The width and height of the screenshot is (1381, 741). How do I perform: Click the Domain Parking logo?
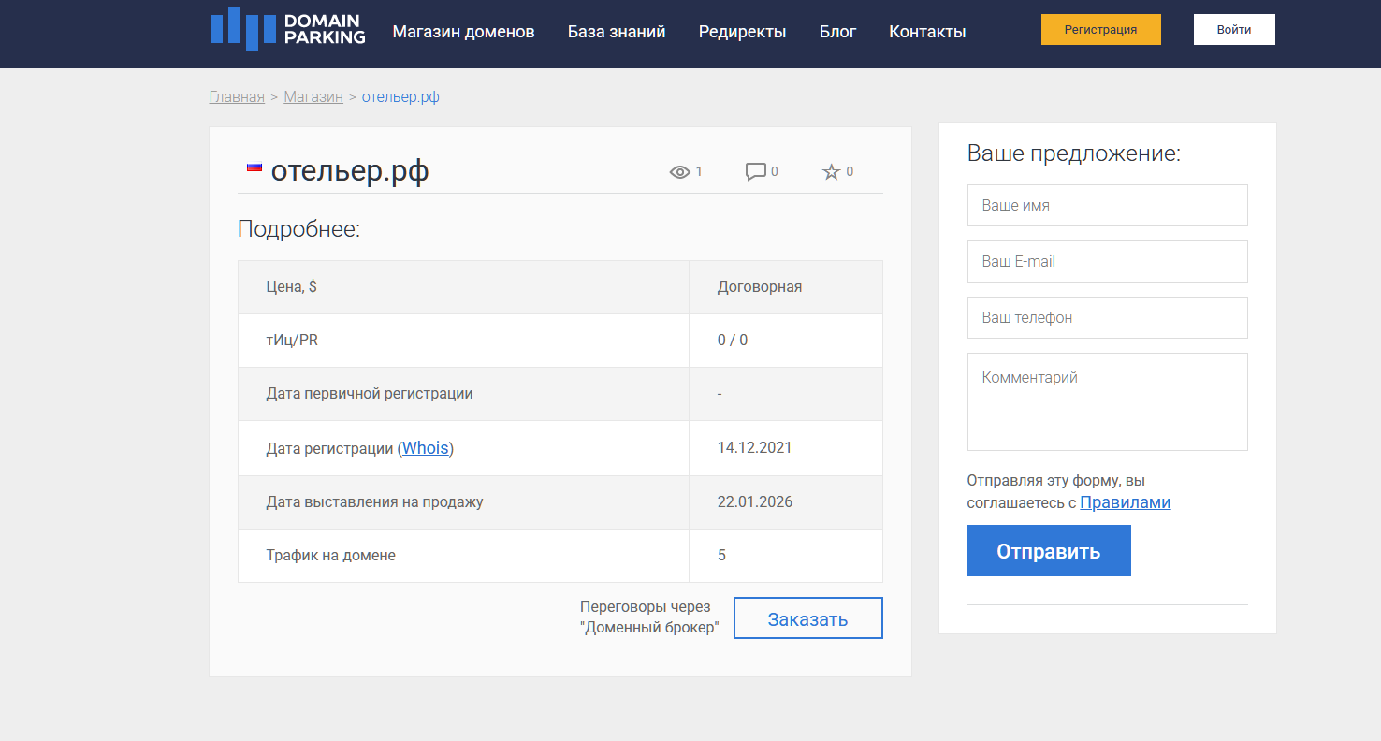[287, 30]
